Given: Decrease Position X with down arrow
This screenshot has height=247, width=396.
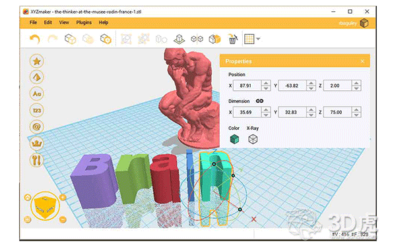Looking at the screenshot, I should click(x=266, y=88).
